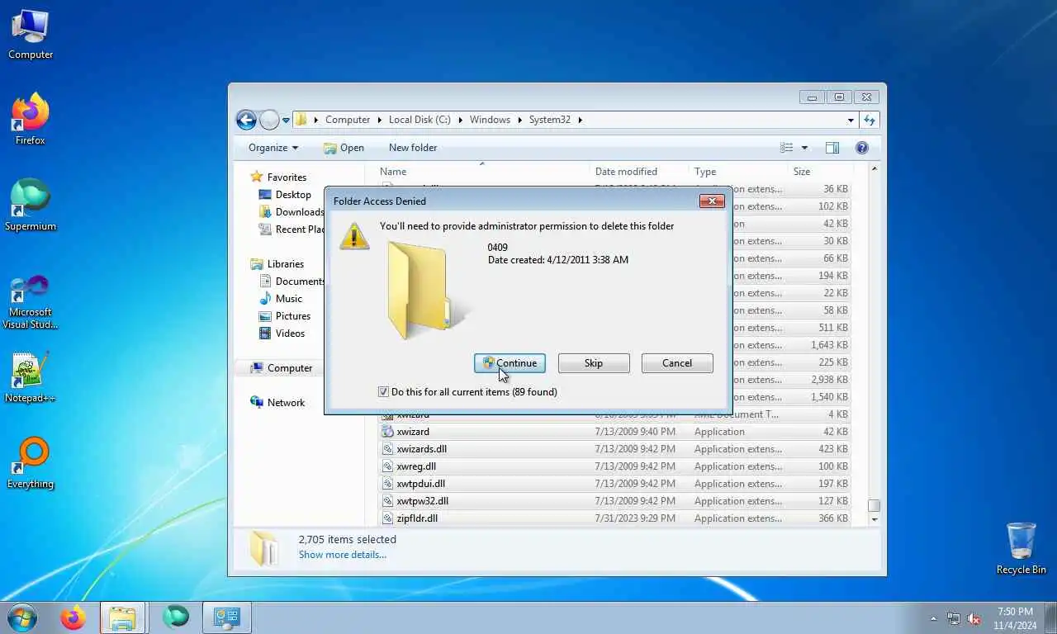Click Supermium icon in taskbar
1057x634 pixels.
coord(175,617)
